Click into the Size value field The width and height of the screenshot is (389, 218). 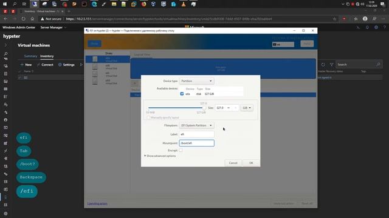(221, 108)
